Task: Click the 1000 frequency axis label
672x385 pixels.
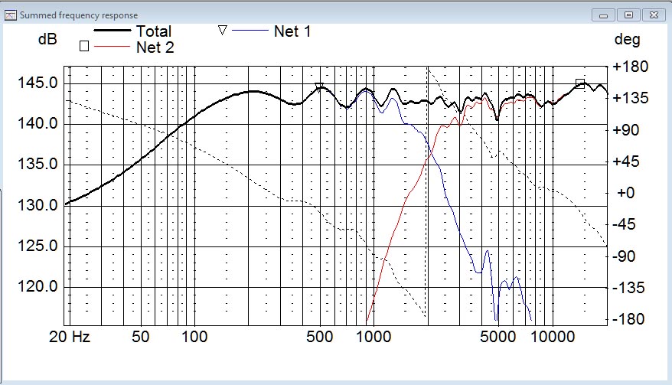Action: click(x=374, y=337)
